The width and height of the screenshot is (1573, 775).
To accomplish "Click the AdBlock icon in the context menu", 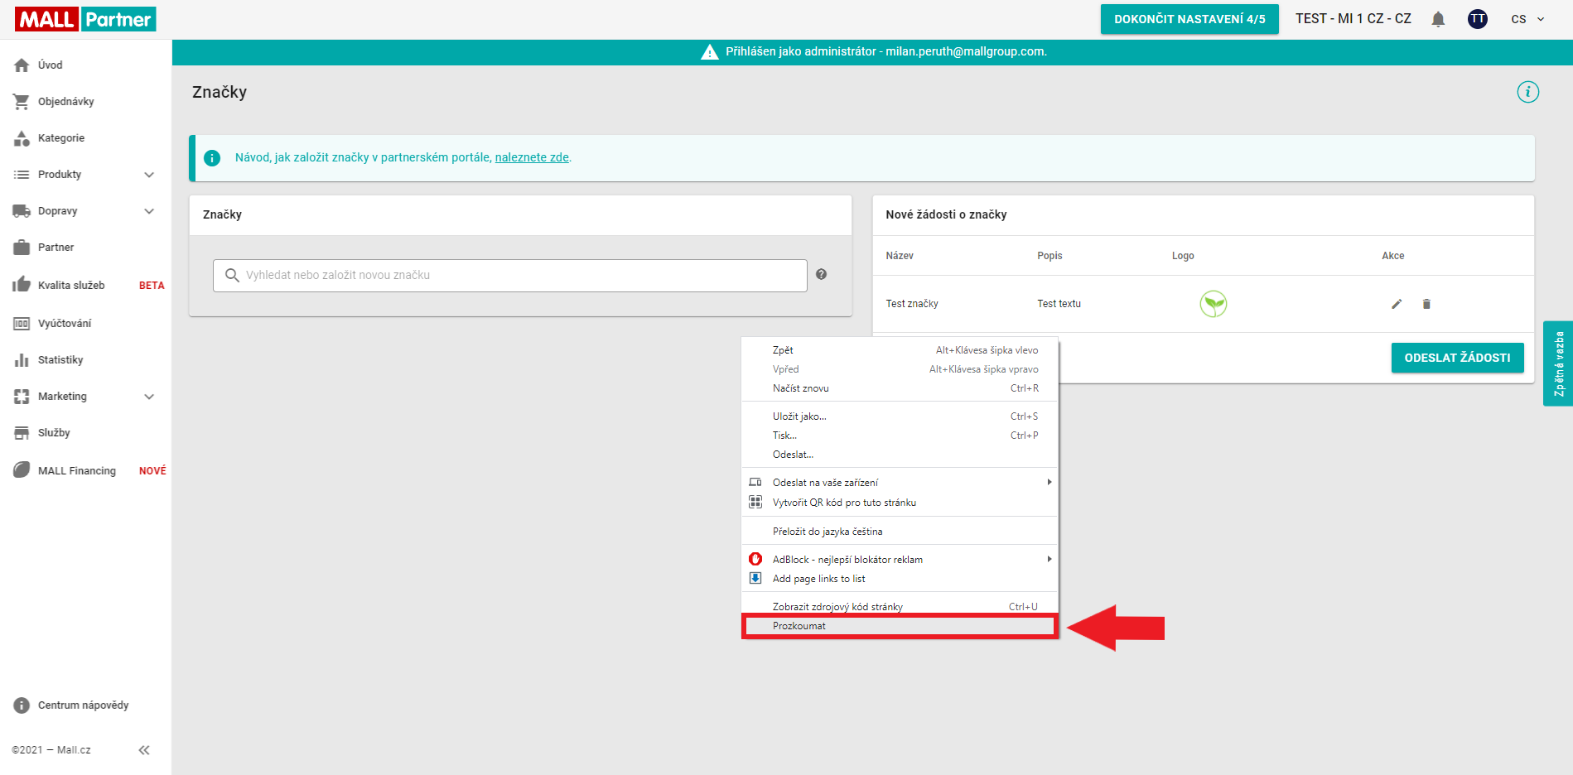I will coord(755,559).
